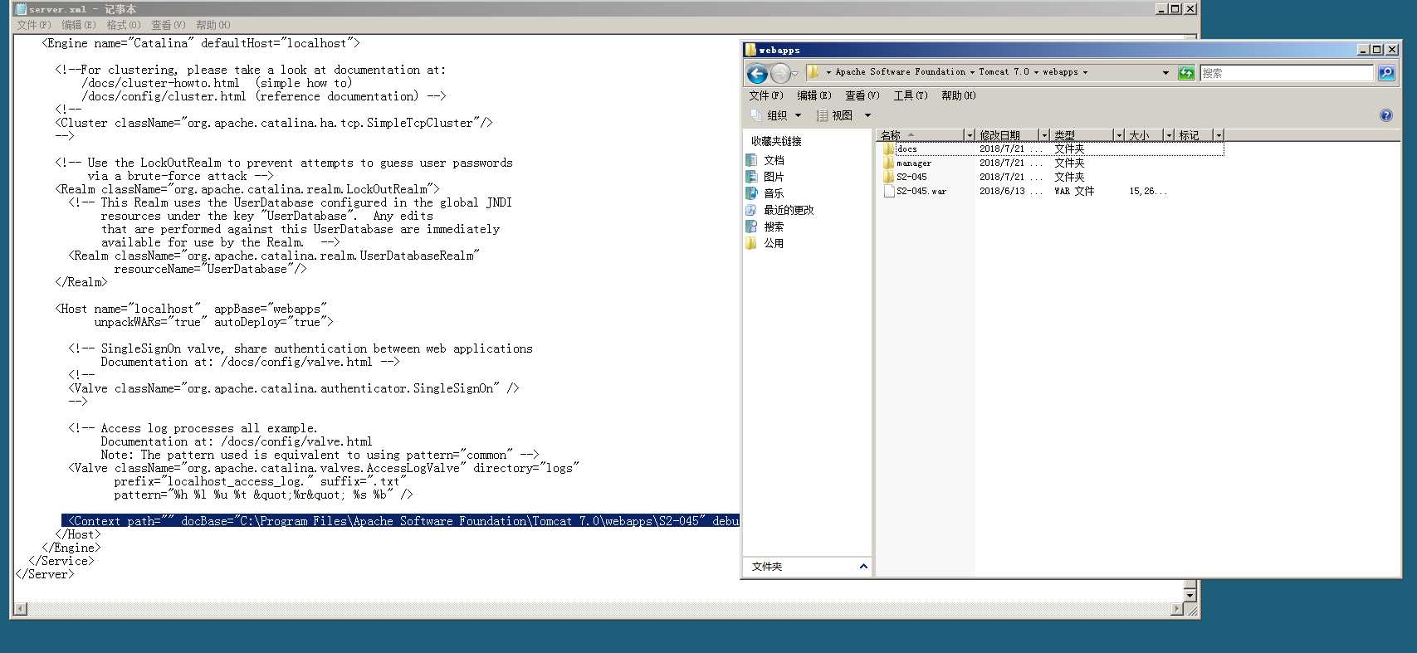The image size is (1417, 653).
Task: Click the search magnifier button in explorer
Action: click(1386, 73)
